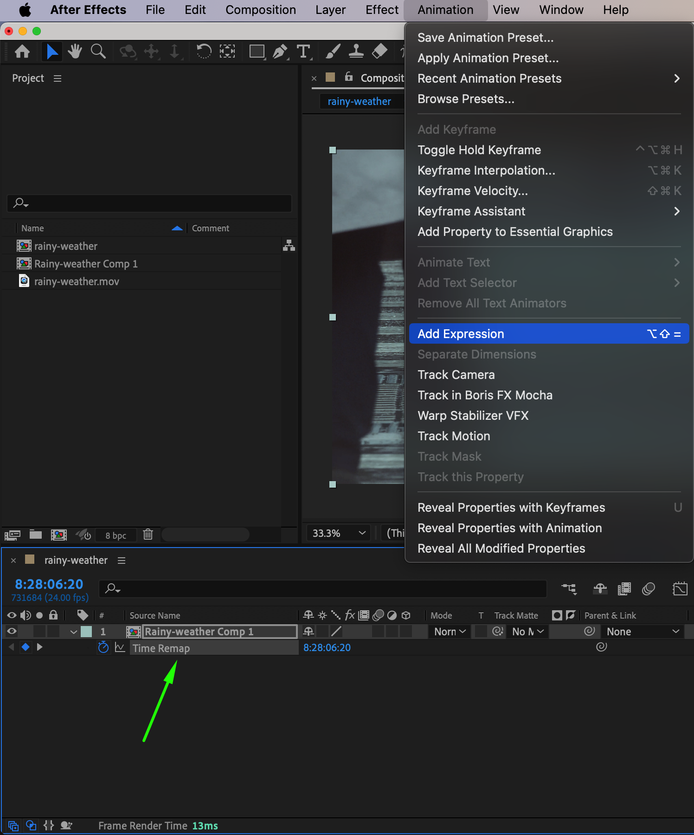This screenshot has width=694, height=835.
Task: Select the Pen tool in toolbar
Action: [280, 51]
